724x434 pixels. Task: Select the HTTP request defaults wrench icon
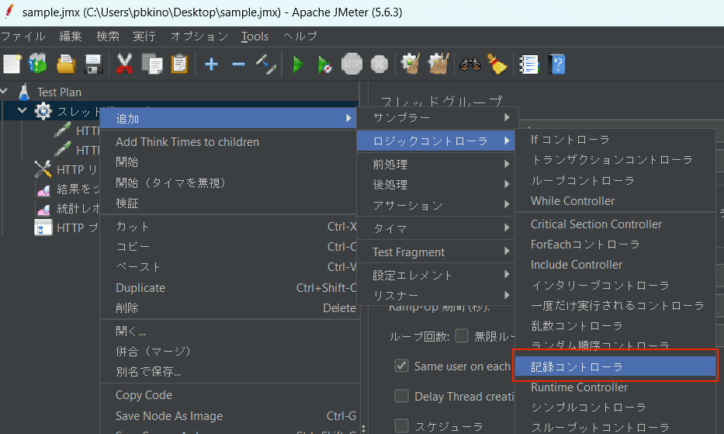pyautogui.click(x=43, y=169)
